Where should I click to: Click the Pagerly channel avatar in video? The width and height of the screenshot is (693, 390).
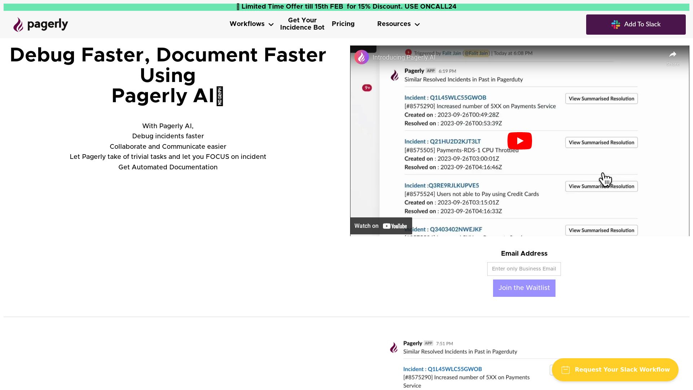click(361, 57)
